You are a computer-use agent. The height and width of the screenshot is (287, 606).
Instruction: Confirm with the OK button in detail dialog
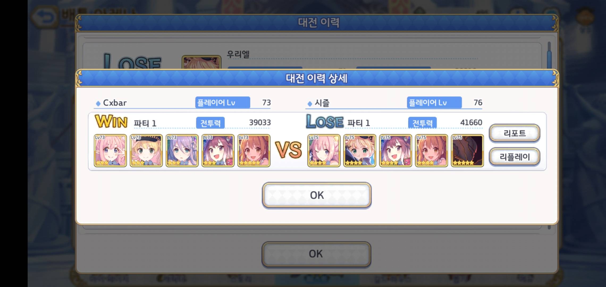pos(317,195)
